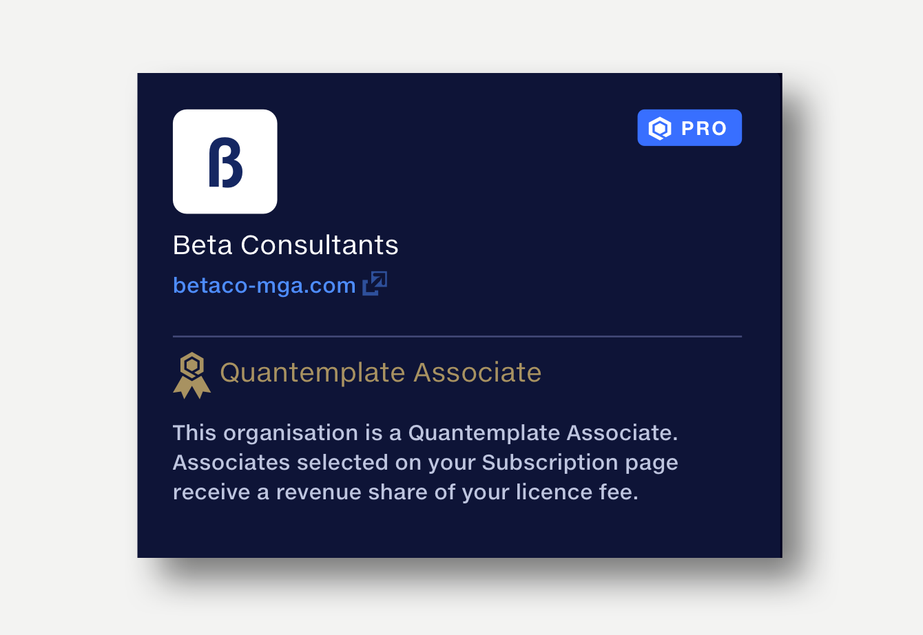Open the betaco-mga.com website link
Image resolution: width=923 pixels, height=635 pixels.
tap(265, 285)
